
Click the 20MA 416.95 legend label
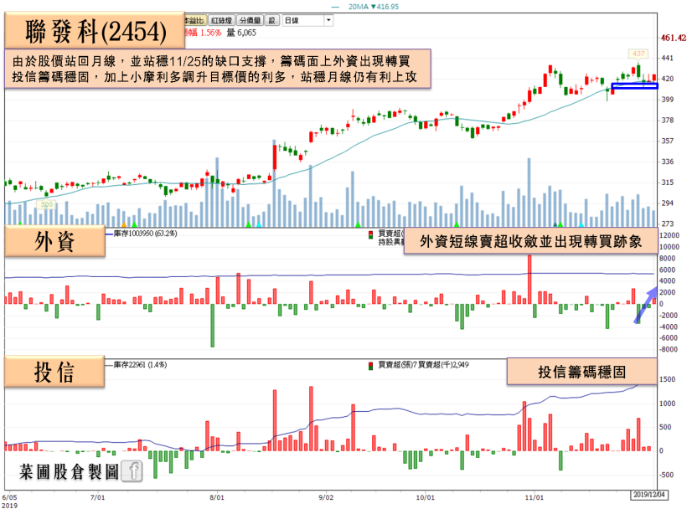[374, 7]
